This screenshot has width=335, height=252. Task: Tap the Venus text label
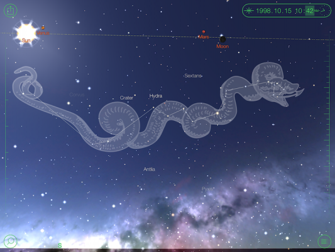43,33
